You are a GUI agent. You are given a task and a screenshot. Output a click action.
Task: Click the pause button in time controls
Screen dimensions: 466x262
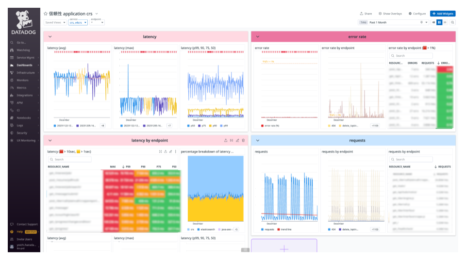(440, 22)
